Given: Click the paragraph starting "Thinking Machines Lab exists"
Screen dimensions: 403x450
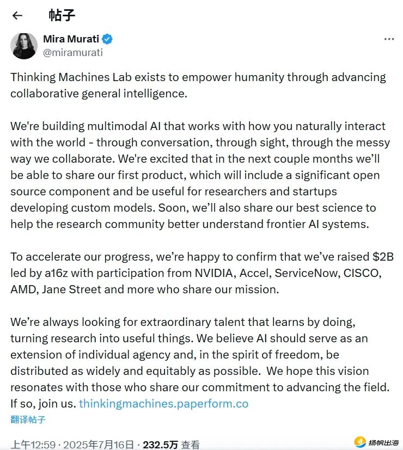Looking at the screenshot, I should 198,85.
